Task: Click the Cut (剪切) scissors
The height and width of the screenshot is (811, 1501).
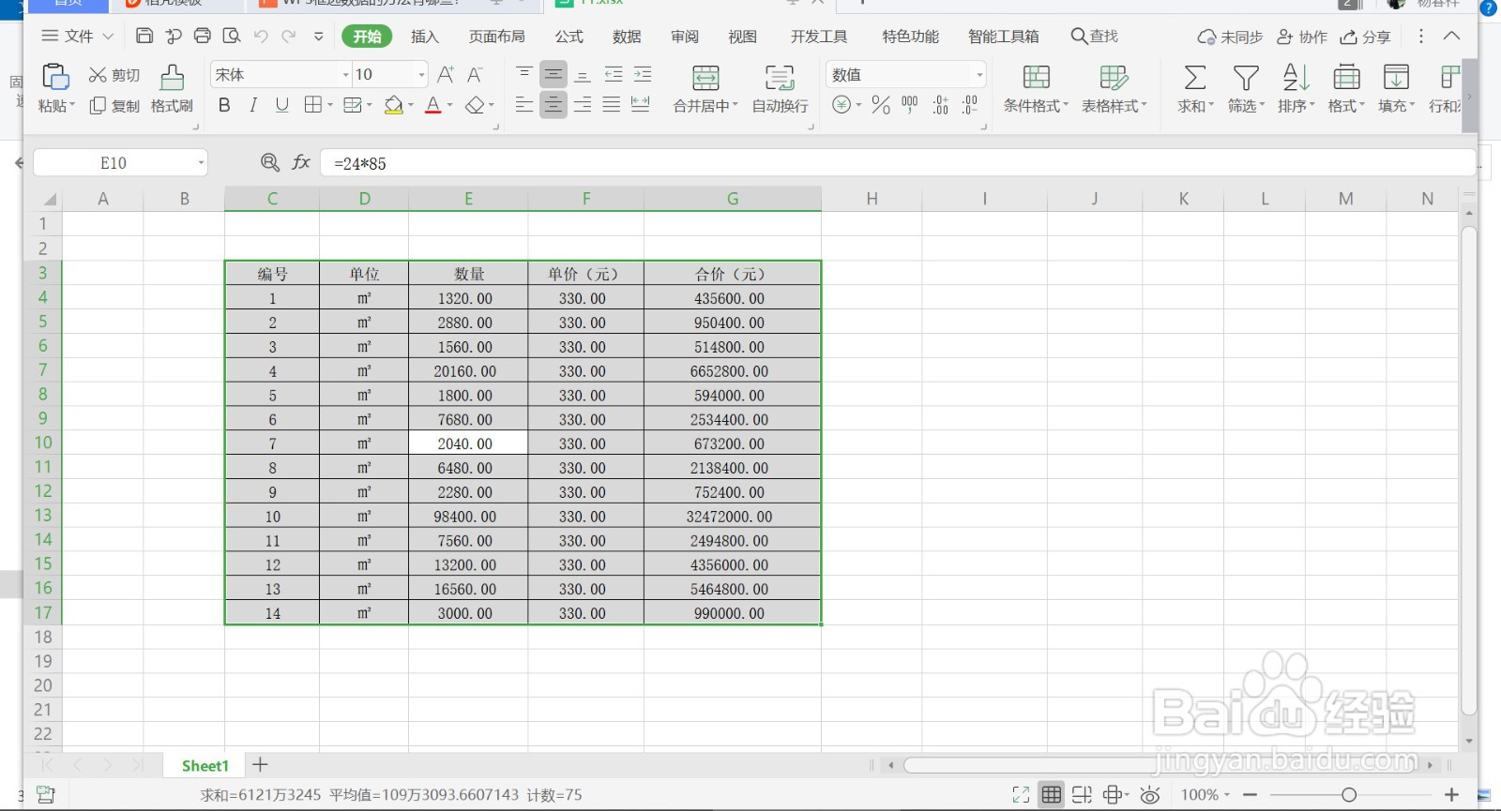Action: (114, 75)
